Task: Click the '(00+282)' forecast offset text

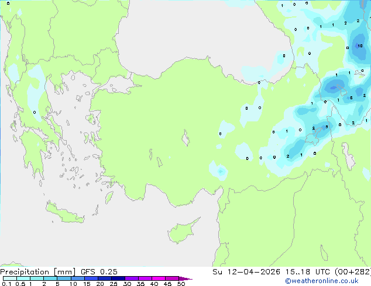Action: pyautogui.click(x=353, y=272)
